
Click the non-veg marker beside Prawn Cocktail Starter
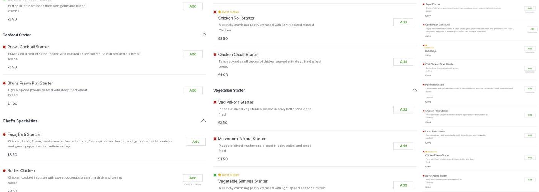point(4,47)
